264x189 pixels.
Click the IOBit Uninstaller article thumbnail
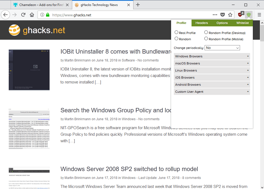[29, 70]
